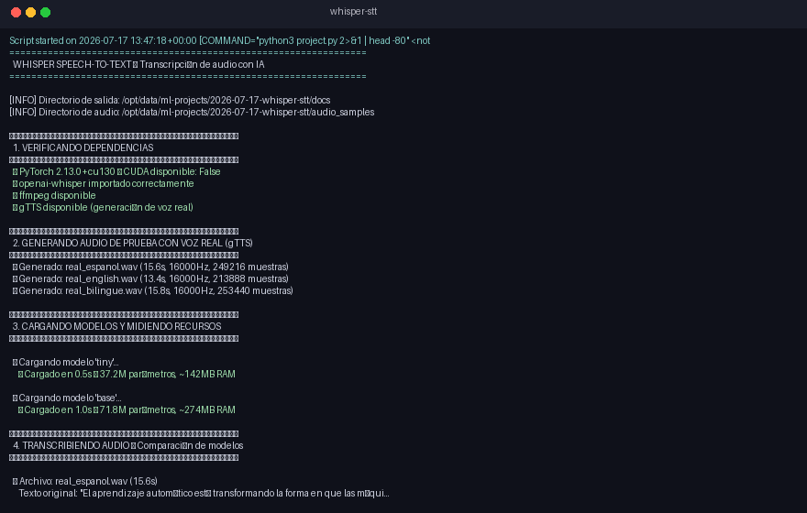This screenshot has width=807, height=513.
Task: Click the output directory docs path
Action: [226, 100]
